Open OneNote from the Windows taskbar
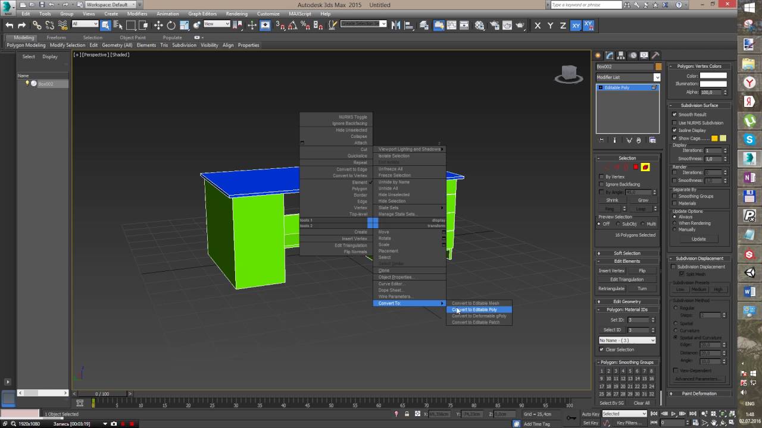This screenshot has height=428, width=762. pos(749,178)
